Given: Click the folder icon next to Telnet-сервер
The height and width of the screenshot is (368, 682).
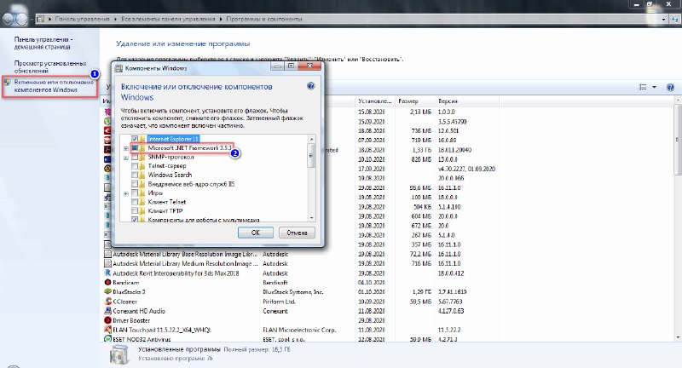Looking at the screenshot, I should click(x=142, y=166).
